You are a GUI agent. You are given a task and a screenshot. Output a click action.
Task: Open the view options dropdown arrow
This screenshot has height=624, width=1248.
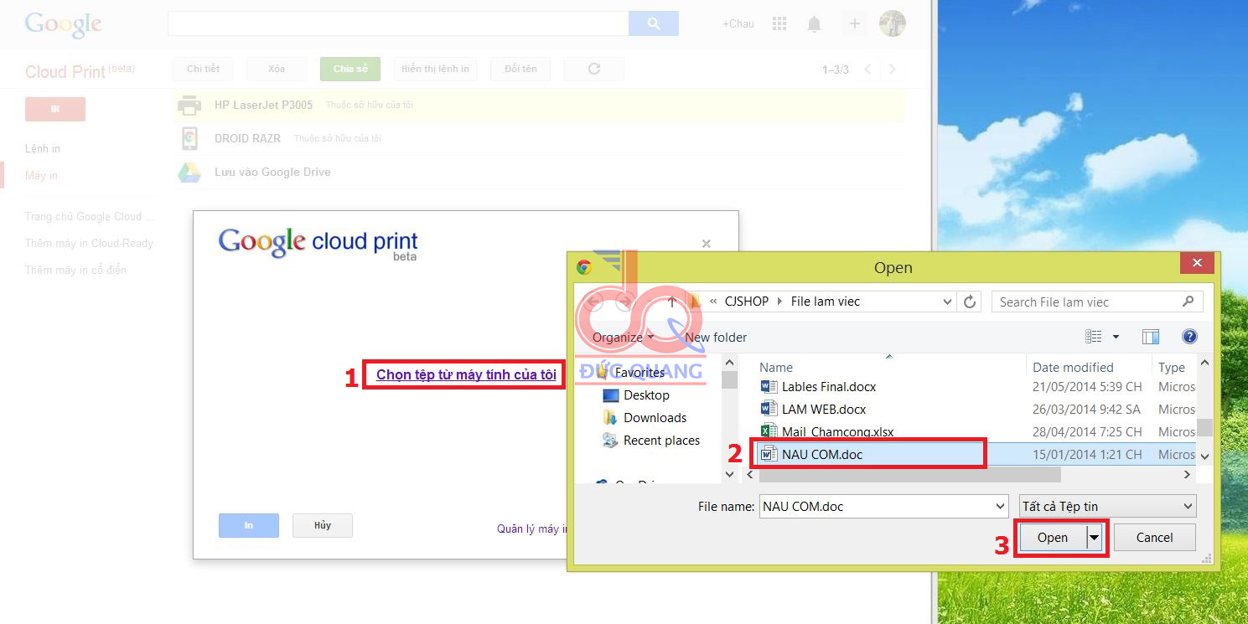(1116, 337)
